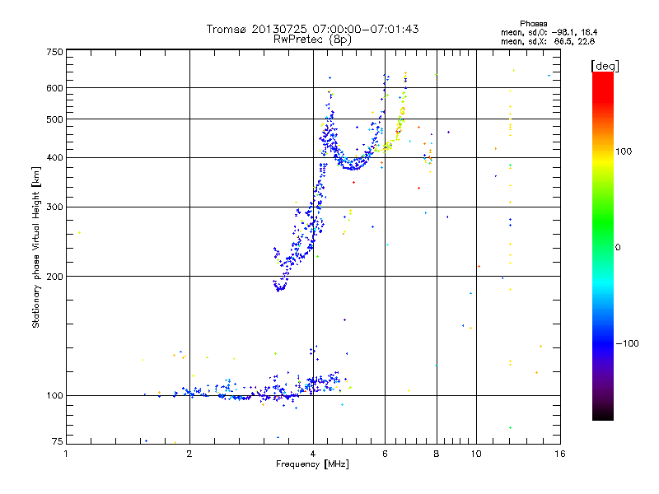Click y-axis tick label '200'
This screenshot has width=659, height=494.
pos(54,277)
